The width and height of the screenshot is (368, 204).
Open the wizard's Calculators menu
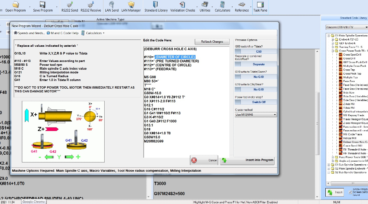tap(95, 33)
